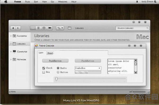Click the 4 items status bar text
The height and width of the screenshot is (105, 159).
click(12, 91)
